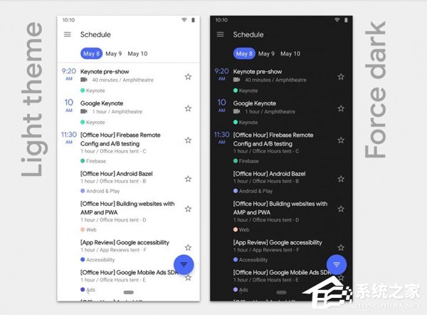Tap Ads tag in light theme
Image resolution: width=427 pixels, height=315 pixels.
coord(88,289)
